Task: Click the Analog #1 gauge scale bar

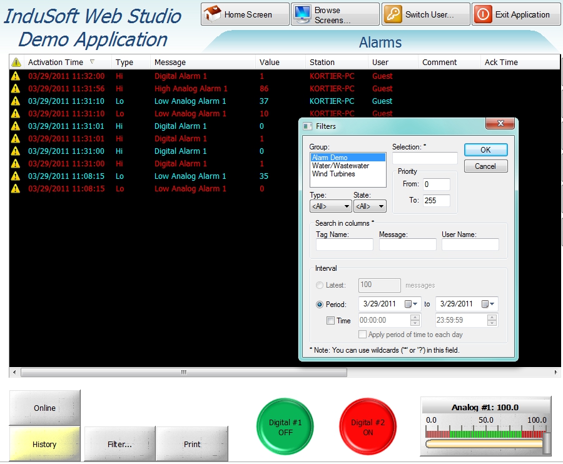Action: point(485,434)
